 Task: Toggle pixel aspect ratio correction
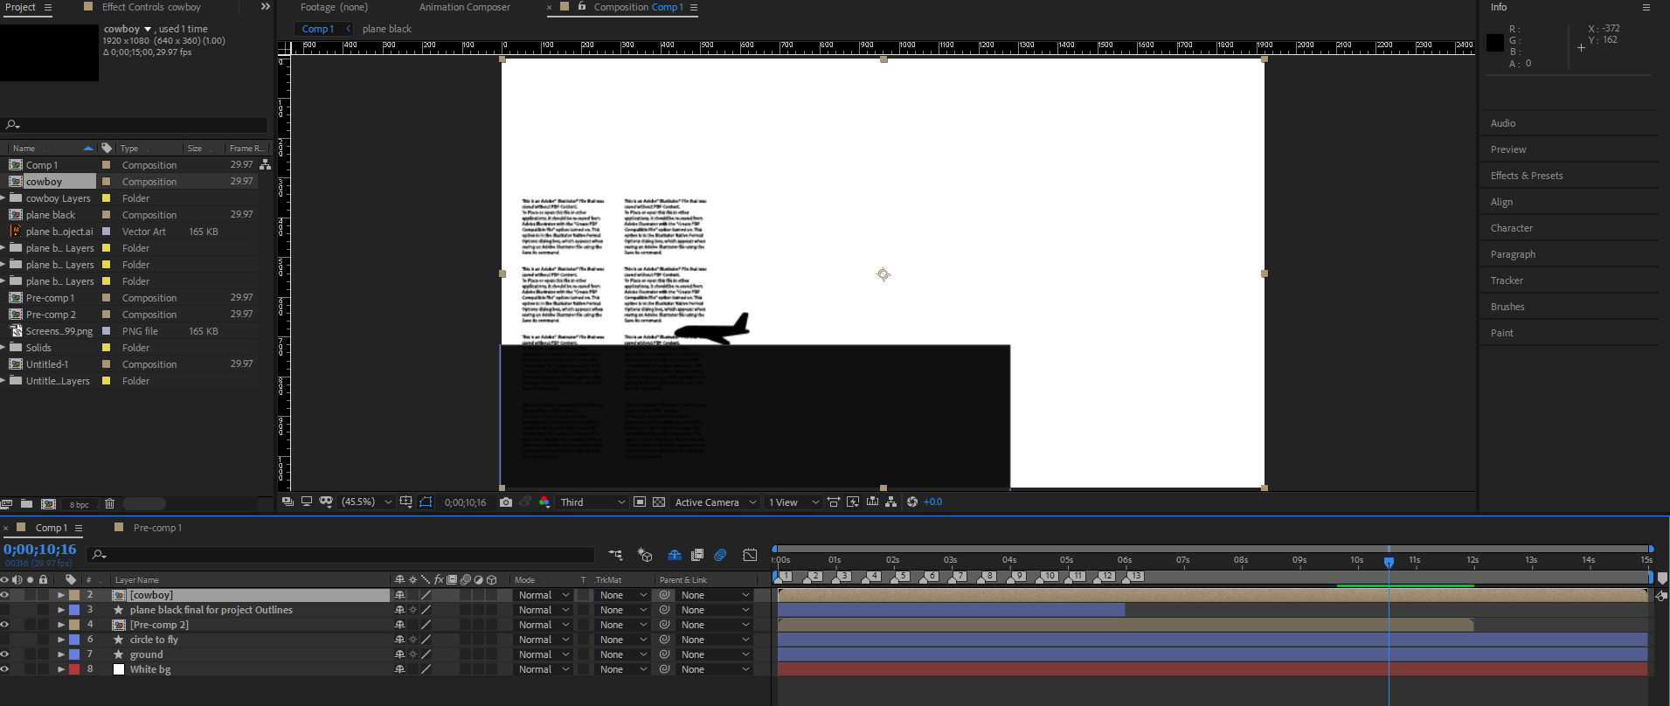click(x=833, y=502)
